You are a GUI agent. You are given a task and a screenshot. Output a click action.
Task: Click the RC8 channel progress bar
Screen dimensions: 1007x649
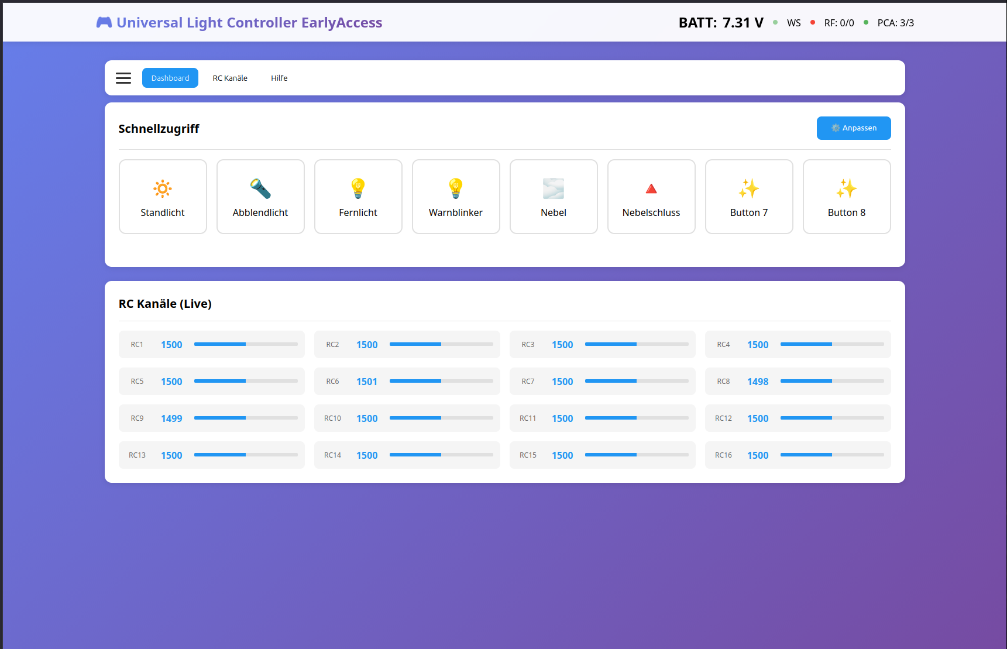[x=832, y=381]
